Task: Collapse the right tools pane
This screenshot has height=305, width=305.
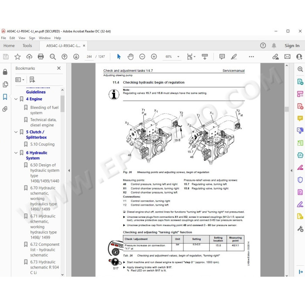Action: point(301,272)
